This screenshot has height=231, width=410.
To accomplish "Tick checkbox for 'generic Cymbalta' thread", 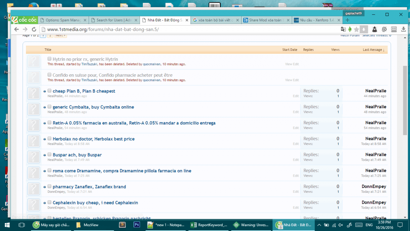I will pyautogui.click(x=50, y=107).
